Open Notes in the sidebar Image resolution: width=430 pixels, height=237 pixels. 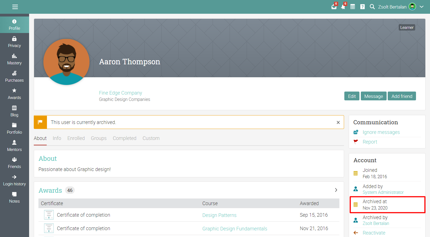tap(15, 198)
